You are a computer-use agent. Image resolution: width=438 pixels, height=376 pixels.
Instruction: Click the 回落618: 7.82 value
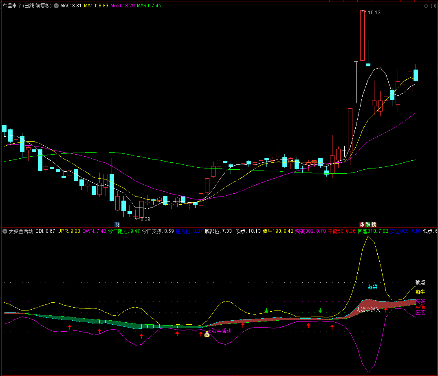coord(373,231)
